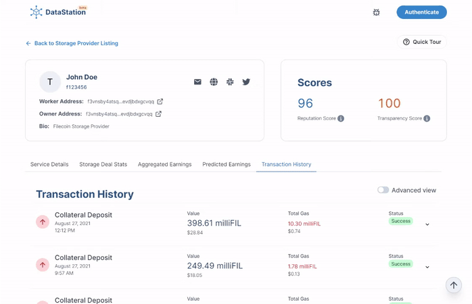Open the Slack contact icon

click(x=230, y=82)
